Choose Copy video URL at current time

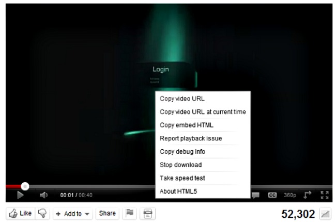[x=203, y=112]
